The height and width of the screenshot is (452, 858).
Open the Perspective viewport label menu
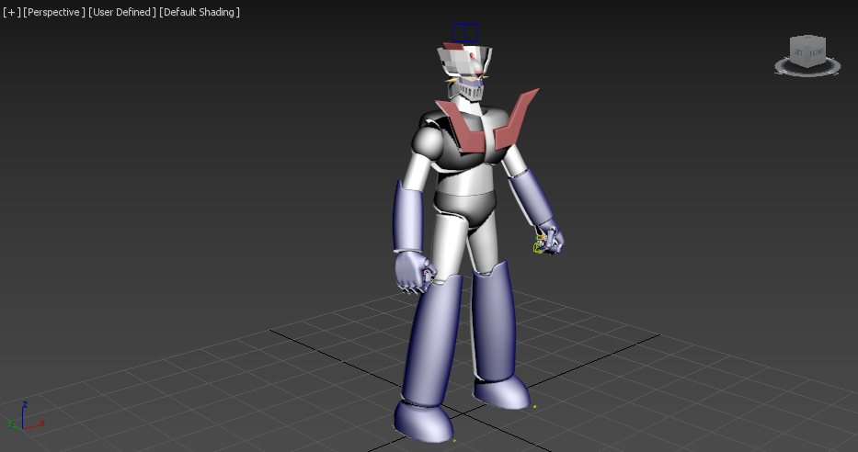pos(54,12)
